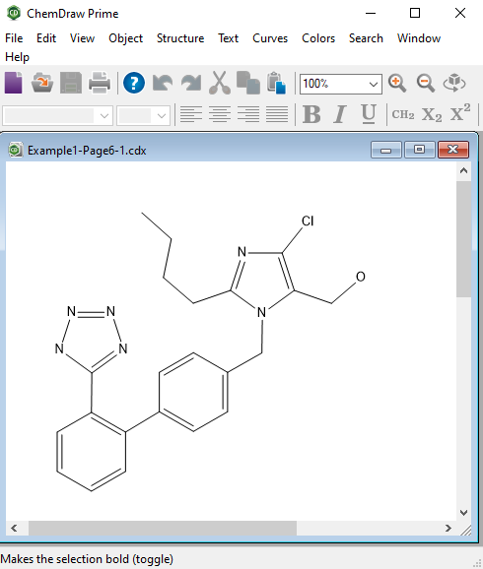Toggle underline formatting
This screenshot has width=483, height=569.
(368, 114)
